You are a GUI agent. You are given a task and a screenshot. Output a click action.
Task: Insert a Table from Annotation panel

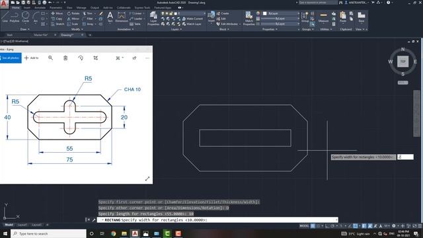pos(135,24)
